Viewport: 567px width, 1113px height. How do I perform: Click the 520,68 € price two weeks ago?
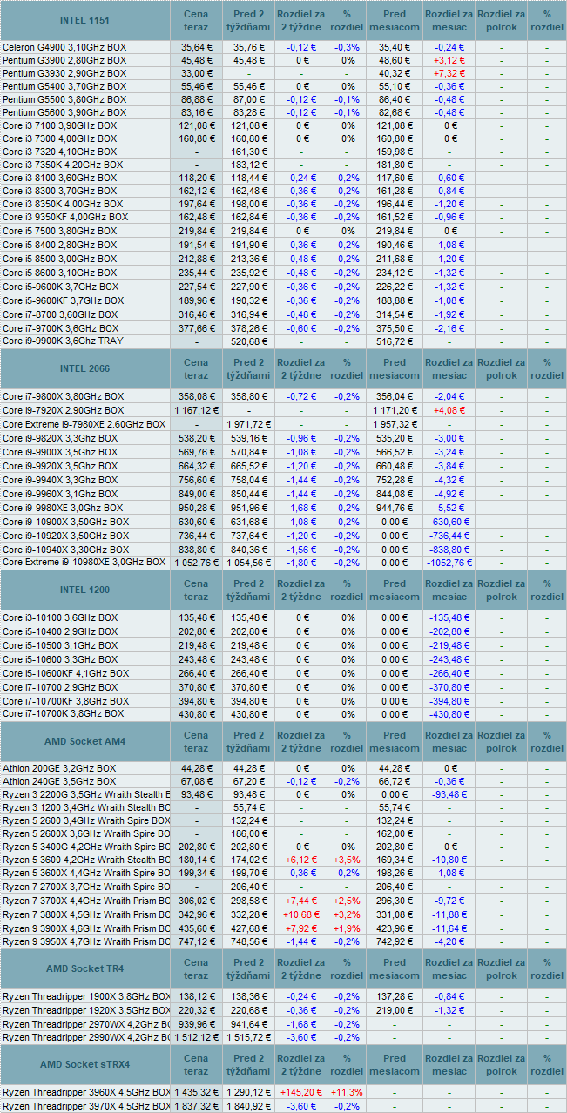tap(250, 341)
